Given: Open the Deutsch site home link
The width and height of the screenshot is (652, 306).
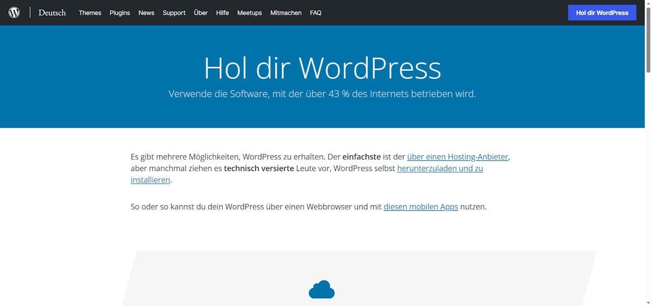Looking at the screenshot, I should pyautogui.click(x=52, y=13).
